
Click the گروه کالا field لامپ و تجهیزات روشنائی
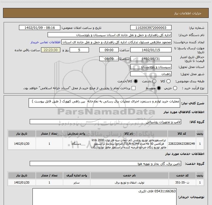105,122
